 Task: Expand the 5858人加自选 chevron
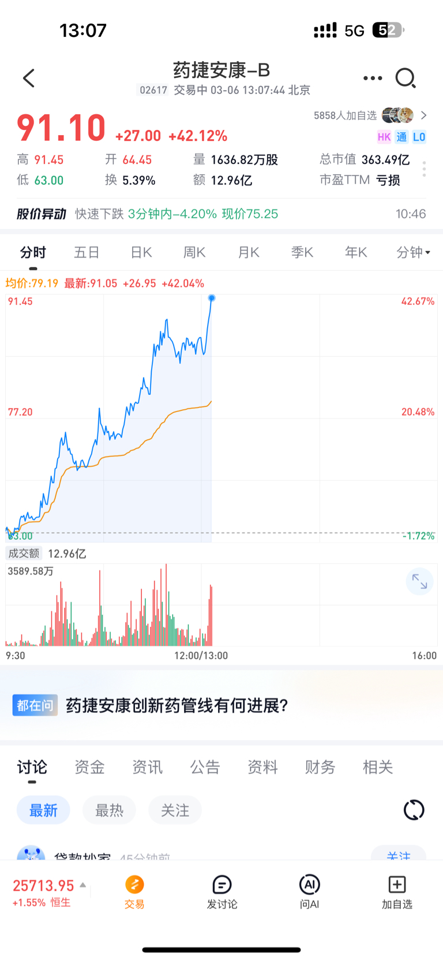pos(424,115)
